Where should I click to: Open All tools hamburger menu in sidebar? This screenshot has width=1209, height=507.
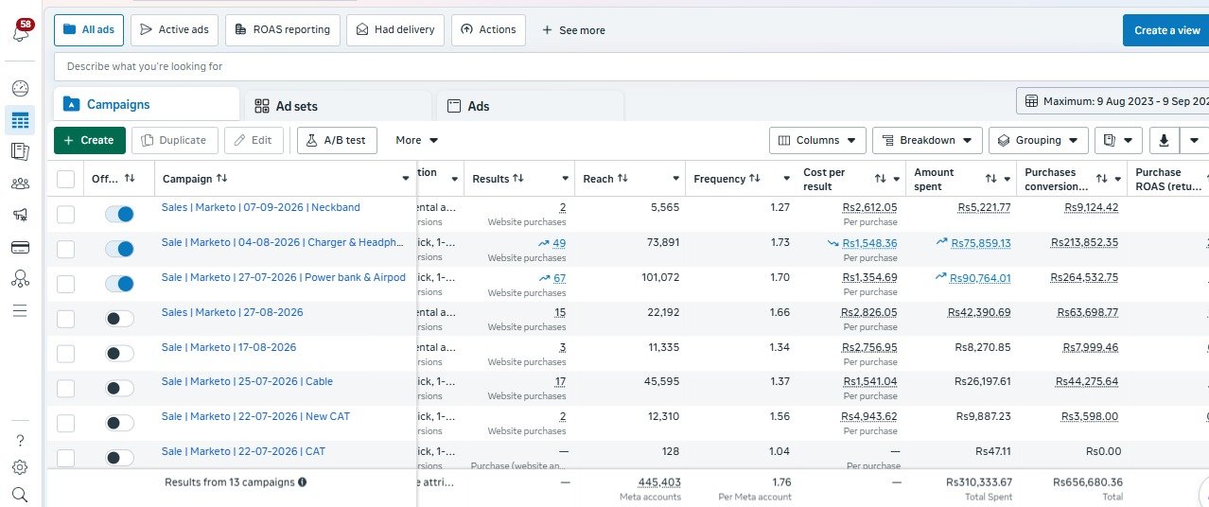[20, 310]
